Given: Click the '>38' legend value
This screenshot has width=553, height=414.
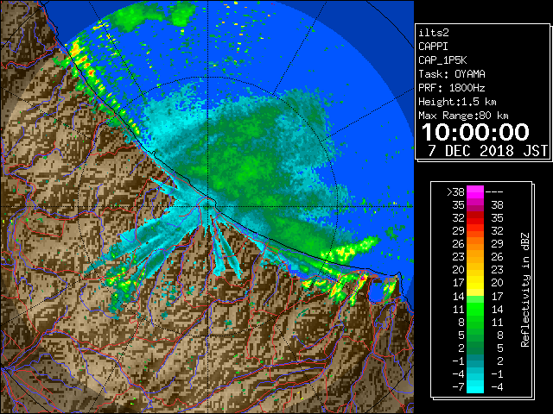Looking at the screenshot, I should tap(455, 192).
